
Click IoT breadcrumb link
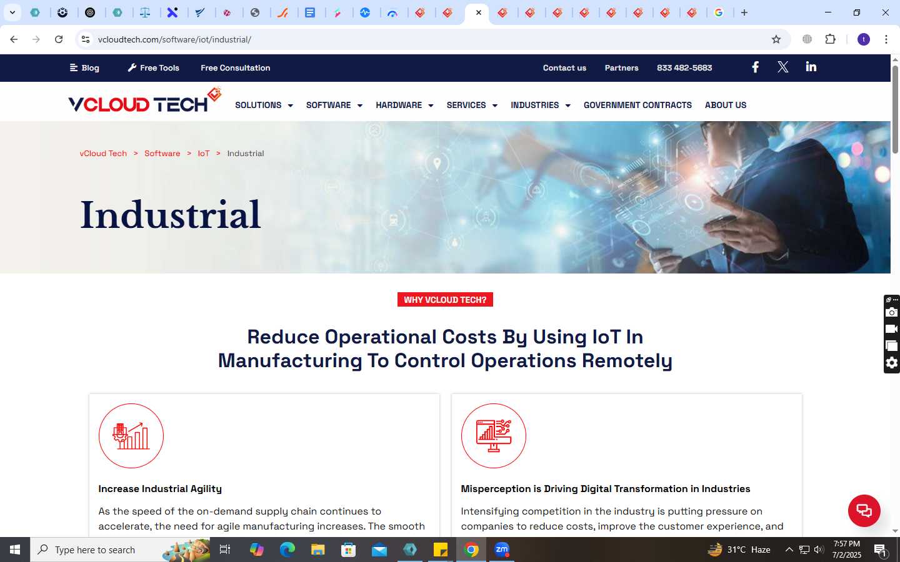pyautogui.click(x=204, y=153)
